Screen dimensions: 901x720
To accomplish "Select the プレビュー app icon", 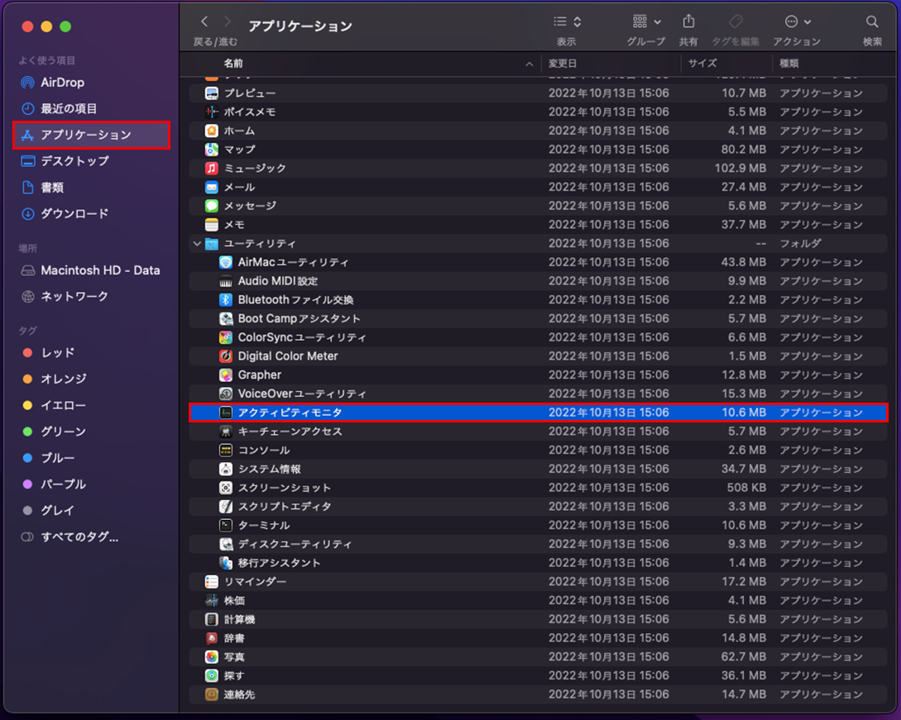I will [x=212, y=93].
